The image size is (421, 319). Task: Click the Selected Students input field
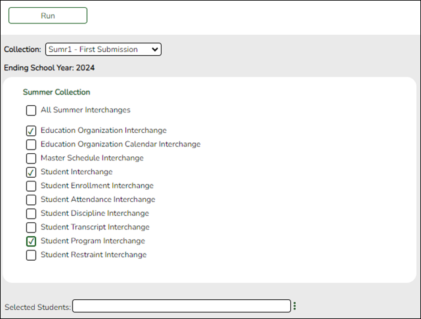[182, 306]
